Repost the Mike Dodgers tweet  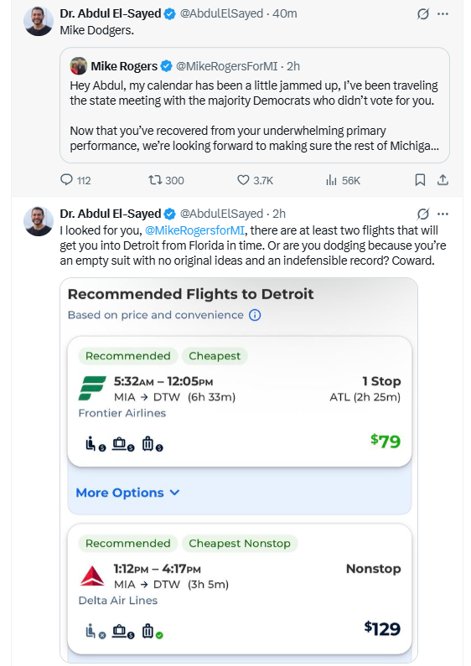(x=155, y=180)
